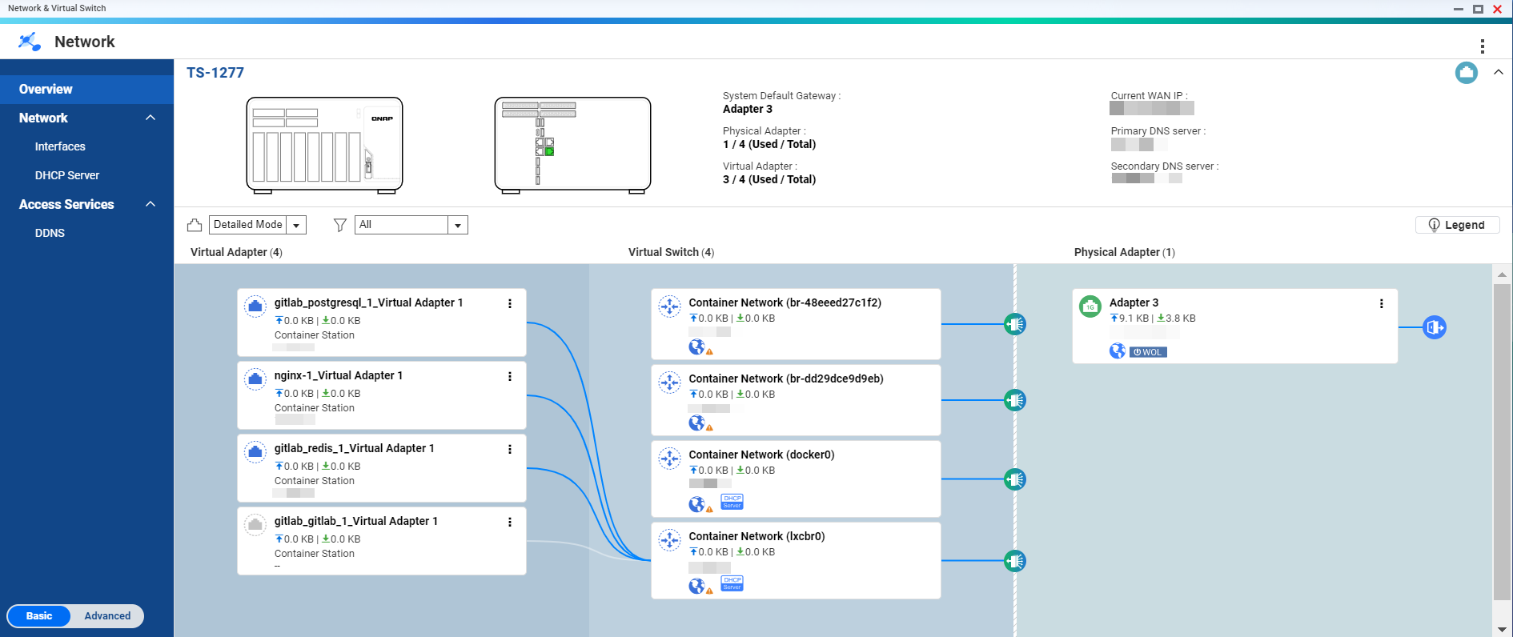Open options menu for gitlab_gitlab_1_Virtual Adapter 1
This screenshot has height=637, width=1513.
click(510, 522)
